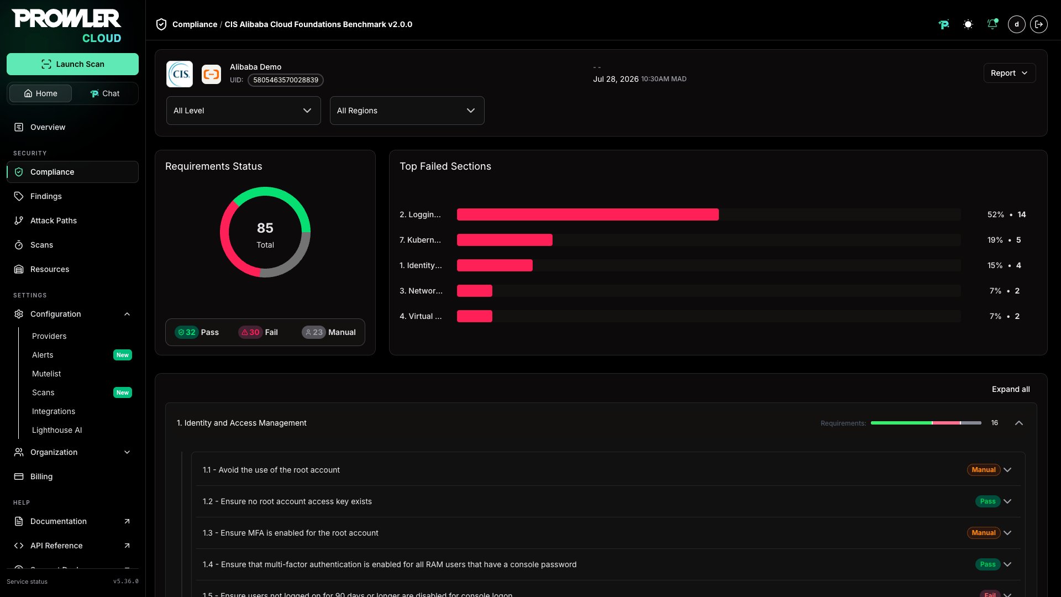Click the Scans stopwatch icon under Security
The height and width of the screenshot is (597, 1061).
tap(19, 245)
